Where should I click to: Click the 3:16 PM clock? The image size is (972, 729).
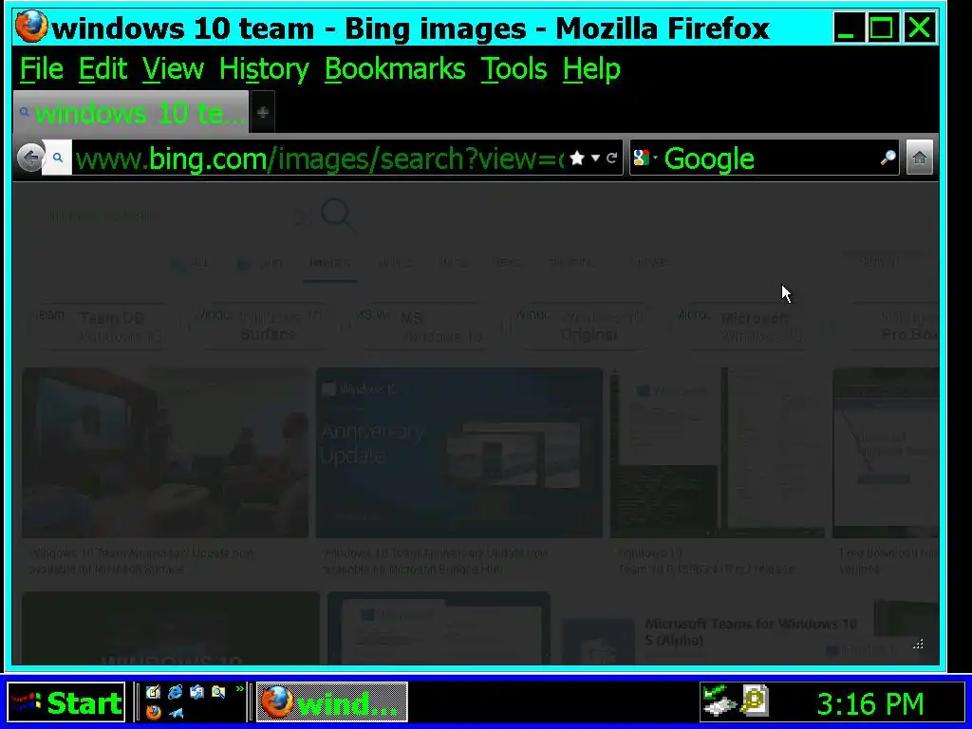(870, 704)
